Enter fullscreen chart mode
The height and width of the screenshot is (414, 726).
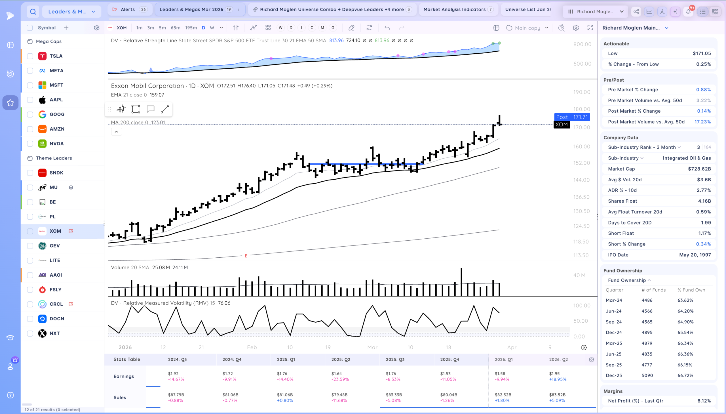(590, 28)
